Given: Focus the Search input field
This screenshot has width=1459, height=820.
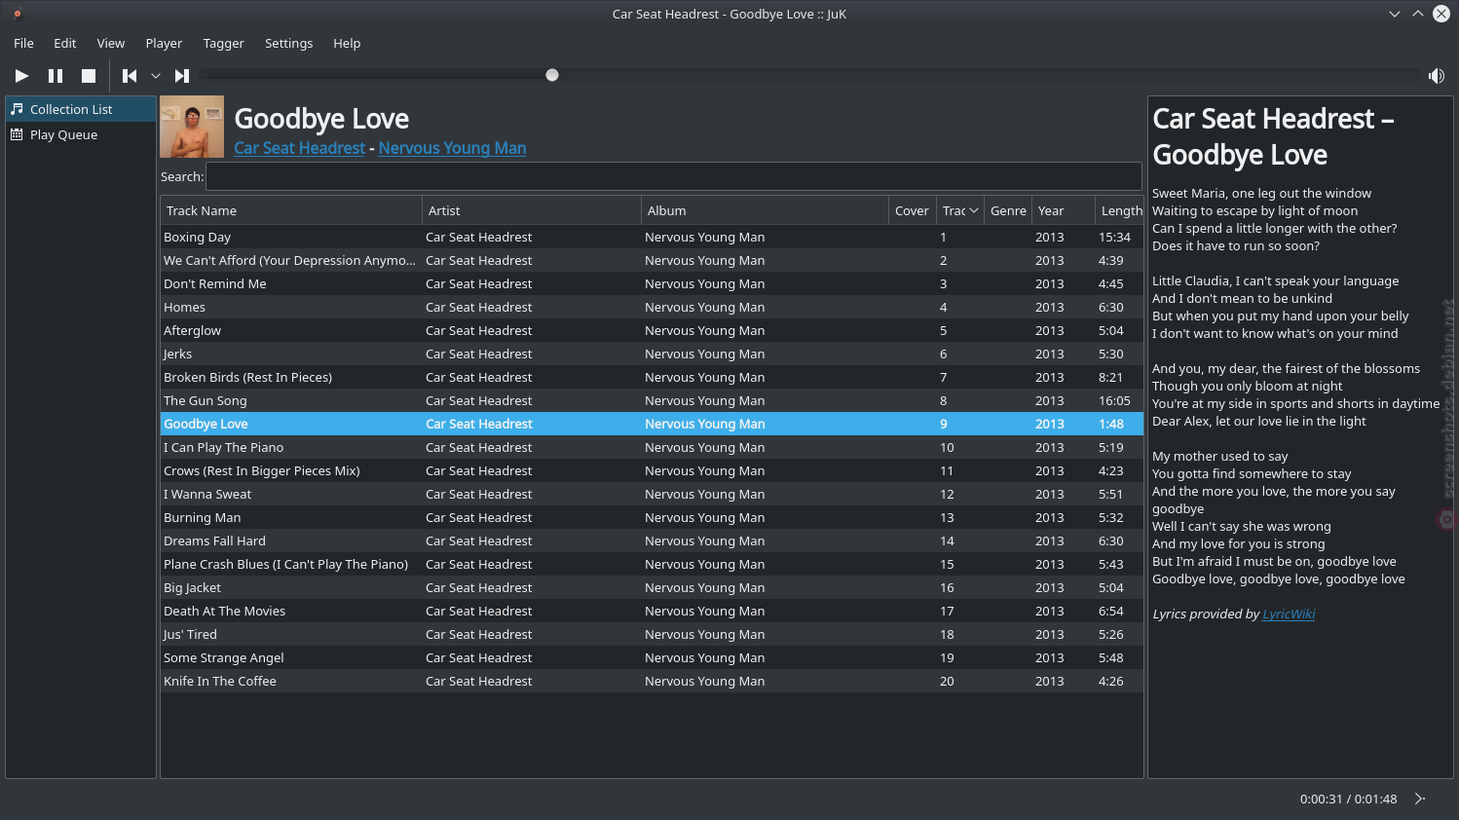Looking at the screenshot, I should [x=673, y=176].
